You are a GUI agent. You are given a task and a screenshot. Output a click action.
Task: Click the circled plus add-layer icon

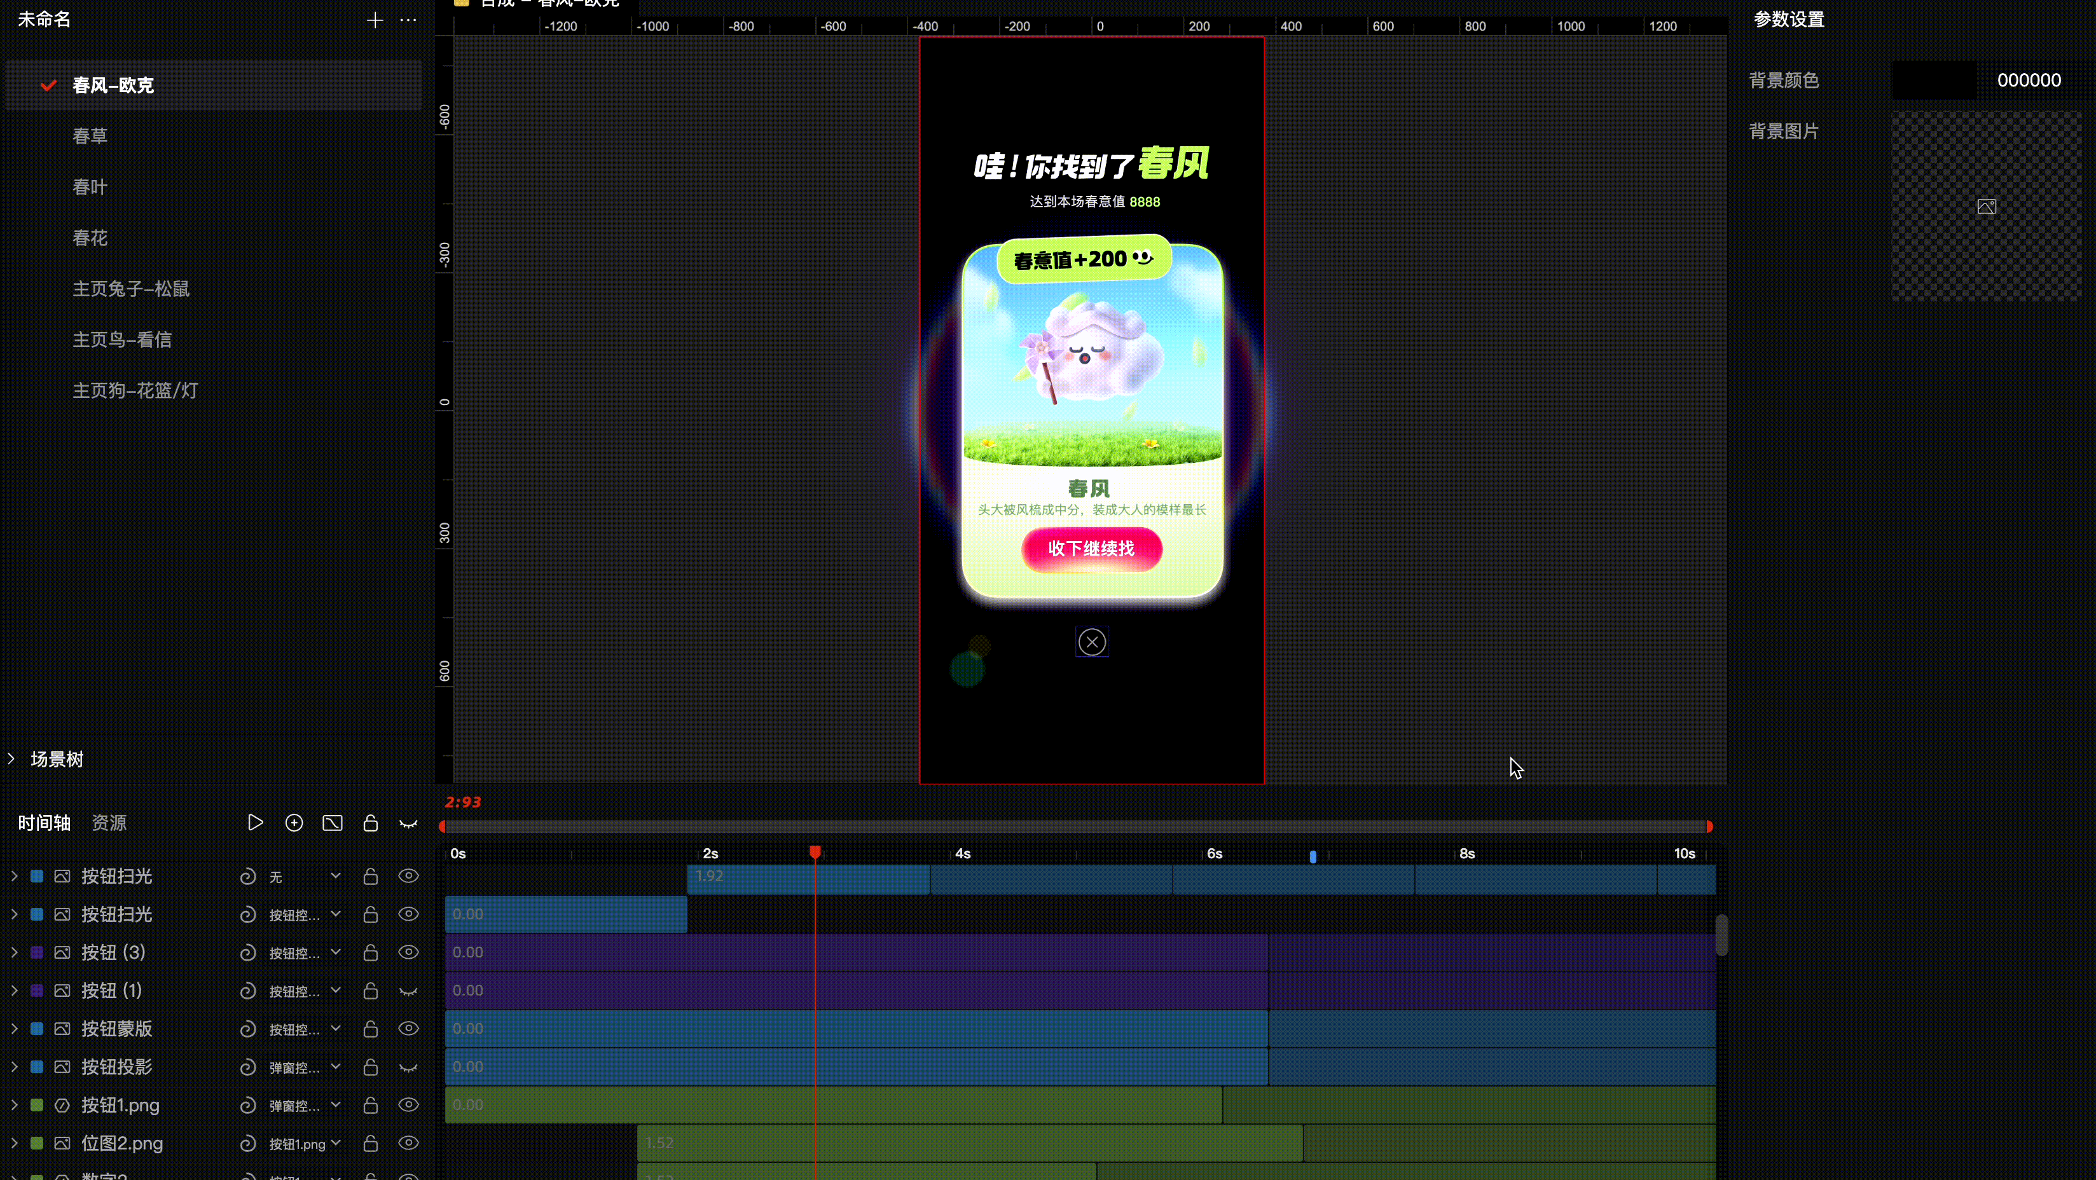[294, 823]
